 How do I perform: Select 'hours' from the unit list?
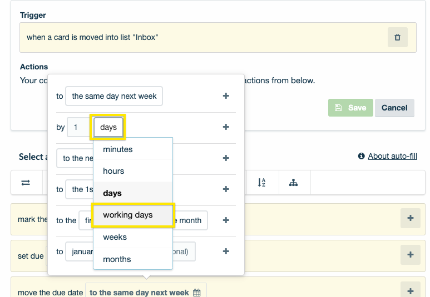pyautogui.click(x=133, y=171)
